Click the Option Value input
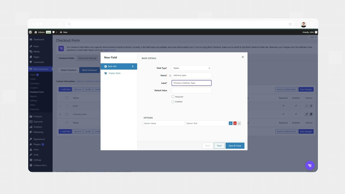The image size is (345, 194). 164,123
